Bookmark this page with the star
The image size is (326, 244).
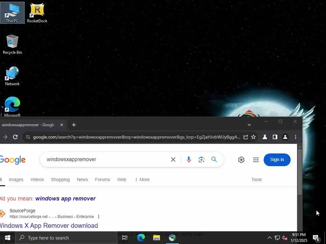pyautogui.click(x=253, y=137)
